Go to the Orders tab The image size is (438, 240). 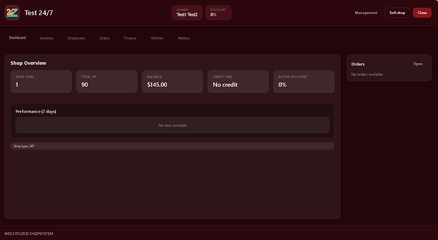(105, 38)
